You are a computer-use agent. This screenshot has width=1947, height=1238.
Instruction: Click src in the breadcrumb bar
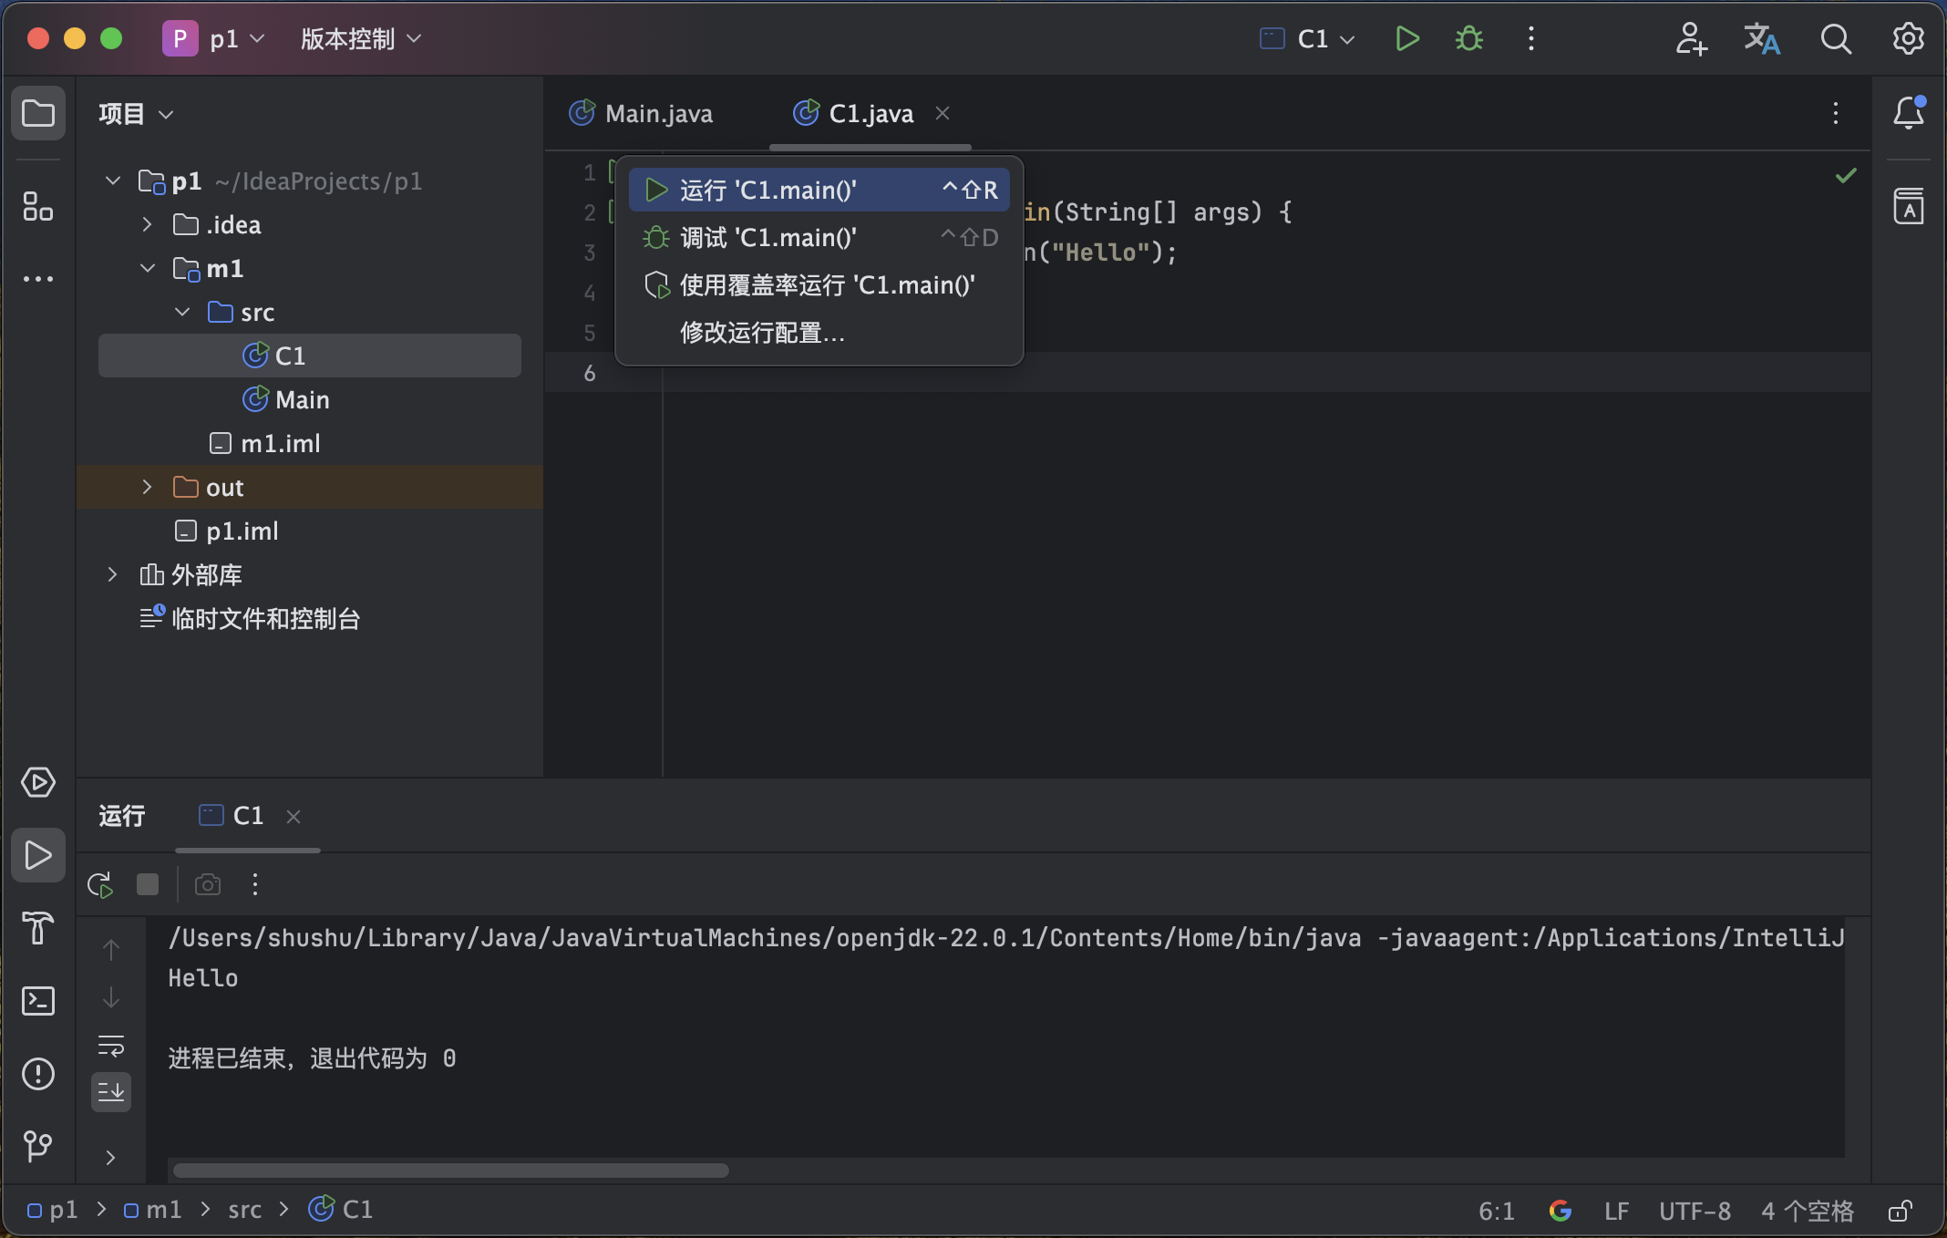(x=244, y=1210)
